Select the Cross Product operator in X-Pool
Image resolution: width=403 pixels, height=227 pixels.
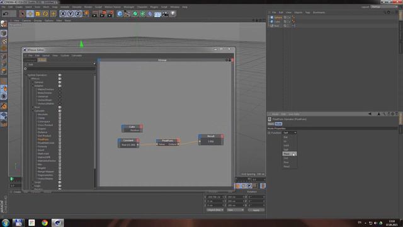tap(45, 125)
